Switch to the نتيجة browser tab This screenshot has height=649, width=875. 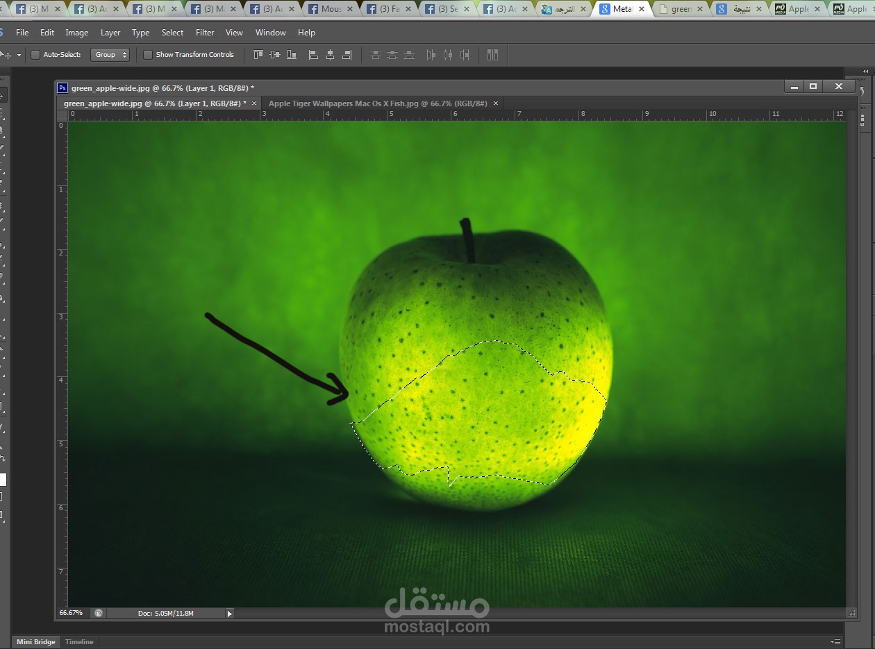740,9
